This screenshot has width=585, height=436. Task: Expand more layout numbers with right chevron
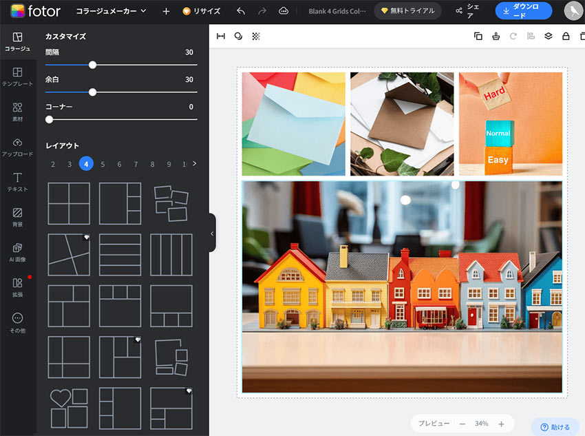tap(195, 164)
